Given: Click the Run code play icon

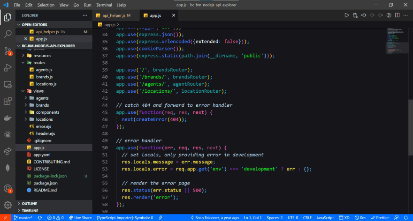Looking at the screenshot, I should (347, 15).
